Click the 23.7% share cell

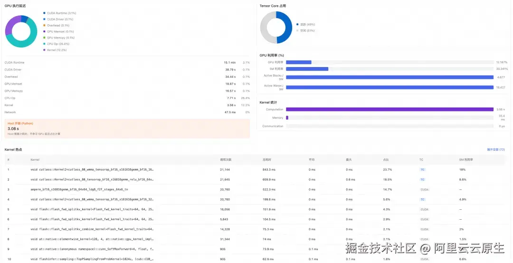(388, 170)
